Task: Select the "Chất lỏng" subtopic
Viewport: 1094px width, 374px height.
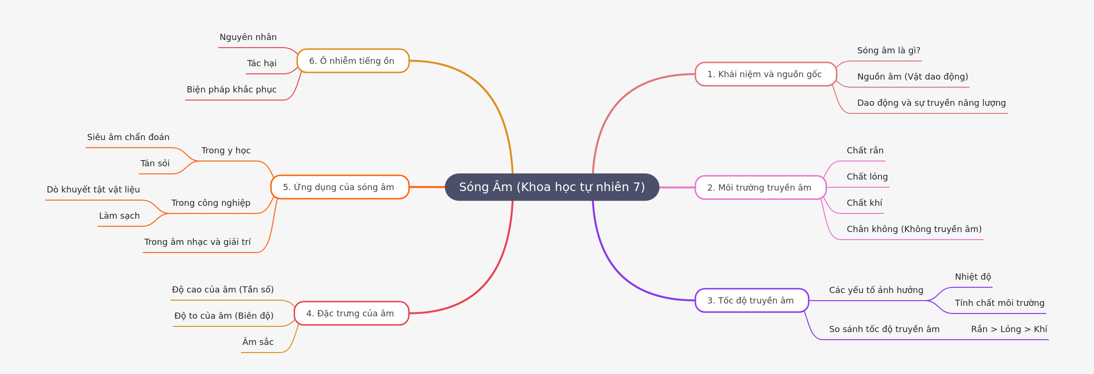Action: point(867,177)
